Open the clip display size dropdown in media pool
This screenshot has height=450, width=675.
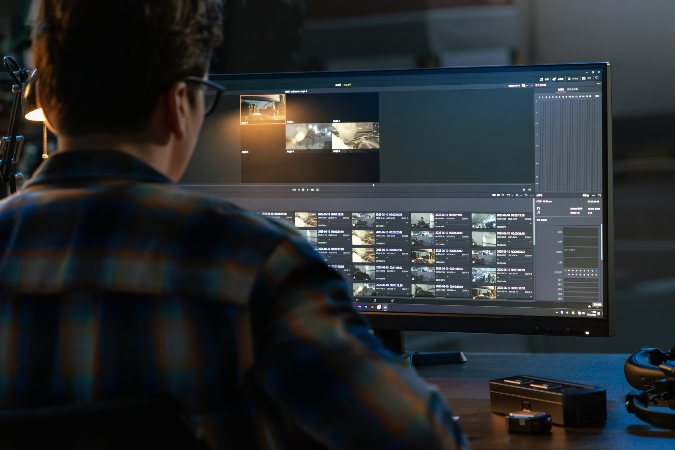point(510,195)
